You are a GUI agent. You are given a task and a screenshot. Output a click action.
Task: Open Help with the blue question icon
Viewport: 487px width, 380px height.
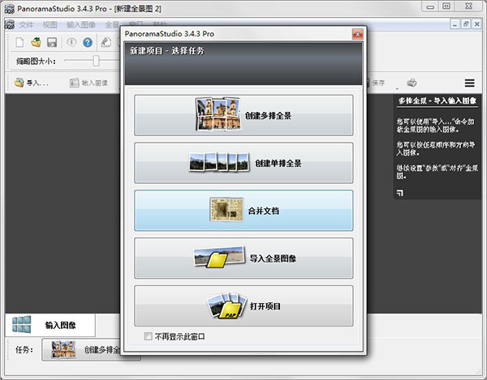coord(88,42)
